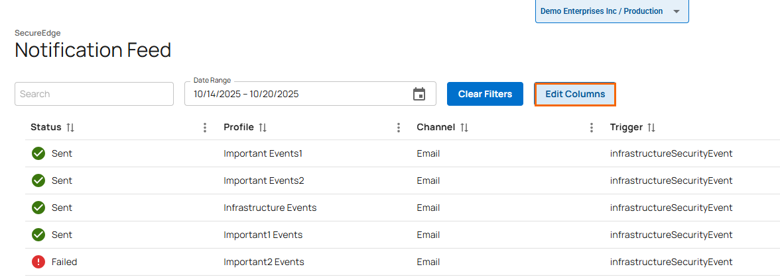Click green Sent checkmark for Important Events1
The width and height of the screenshot is (780, 277).
38,153
